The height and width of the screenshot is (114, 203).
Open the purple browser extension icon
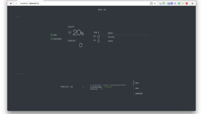click(x=175, y=3)
